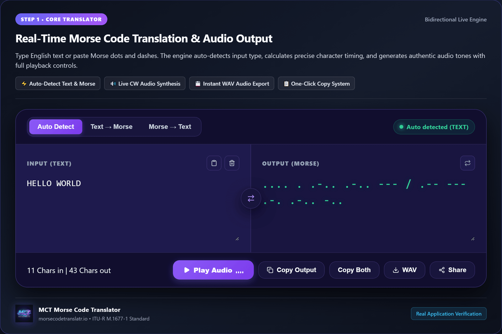502x334 pixels.
Task: Clear input with trash icon
Action: click(x=232, y=163)
